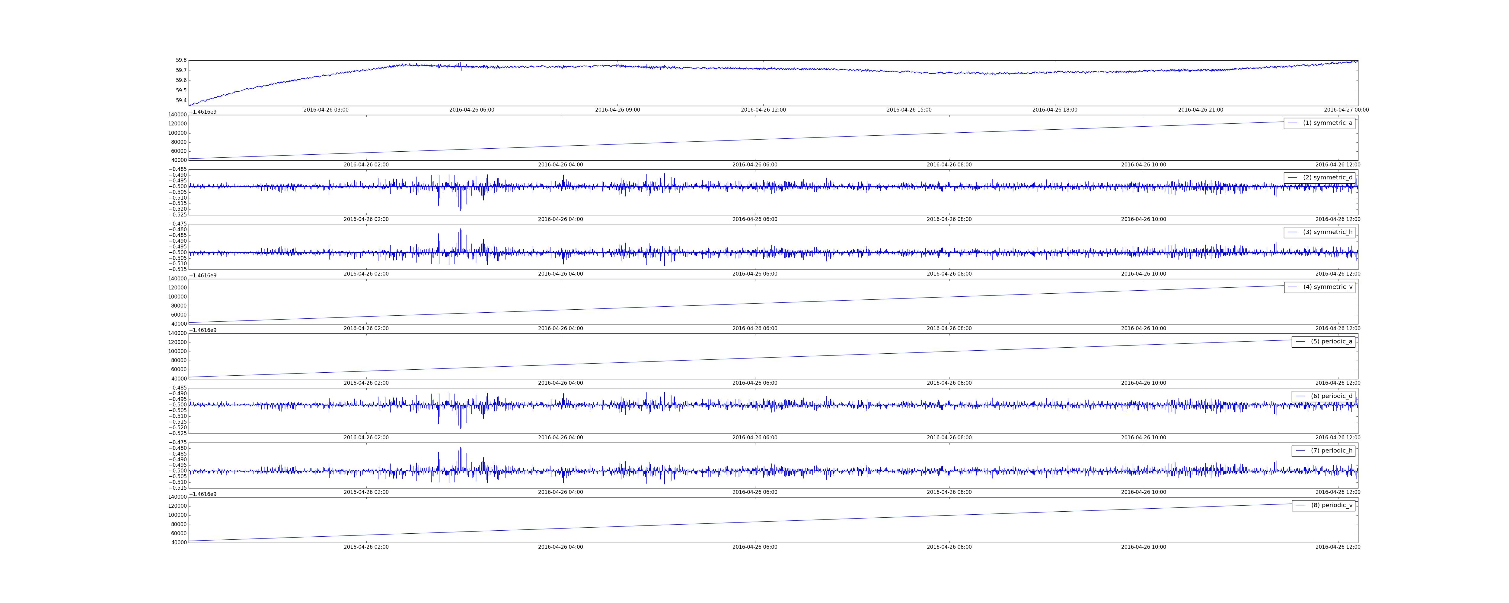Click the 02:00 x-tick under the periodic_v plot

click(366, 548)
